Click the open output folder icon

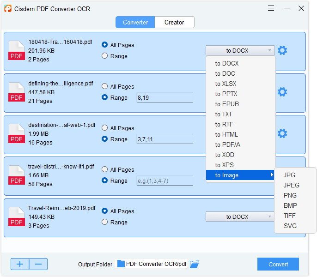[x=195, y=264]
